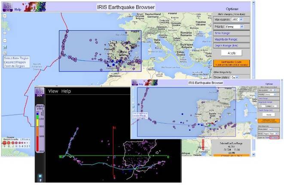The width and height of the screenshot is (284, 185).
Task: Open the View menu in the 3D viewer
Action: coord(53,91)
